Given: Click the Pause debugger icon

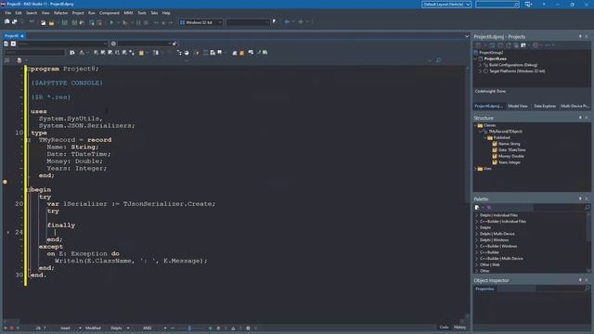Looking at the screenshot, I should (138, 22).
